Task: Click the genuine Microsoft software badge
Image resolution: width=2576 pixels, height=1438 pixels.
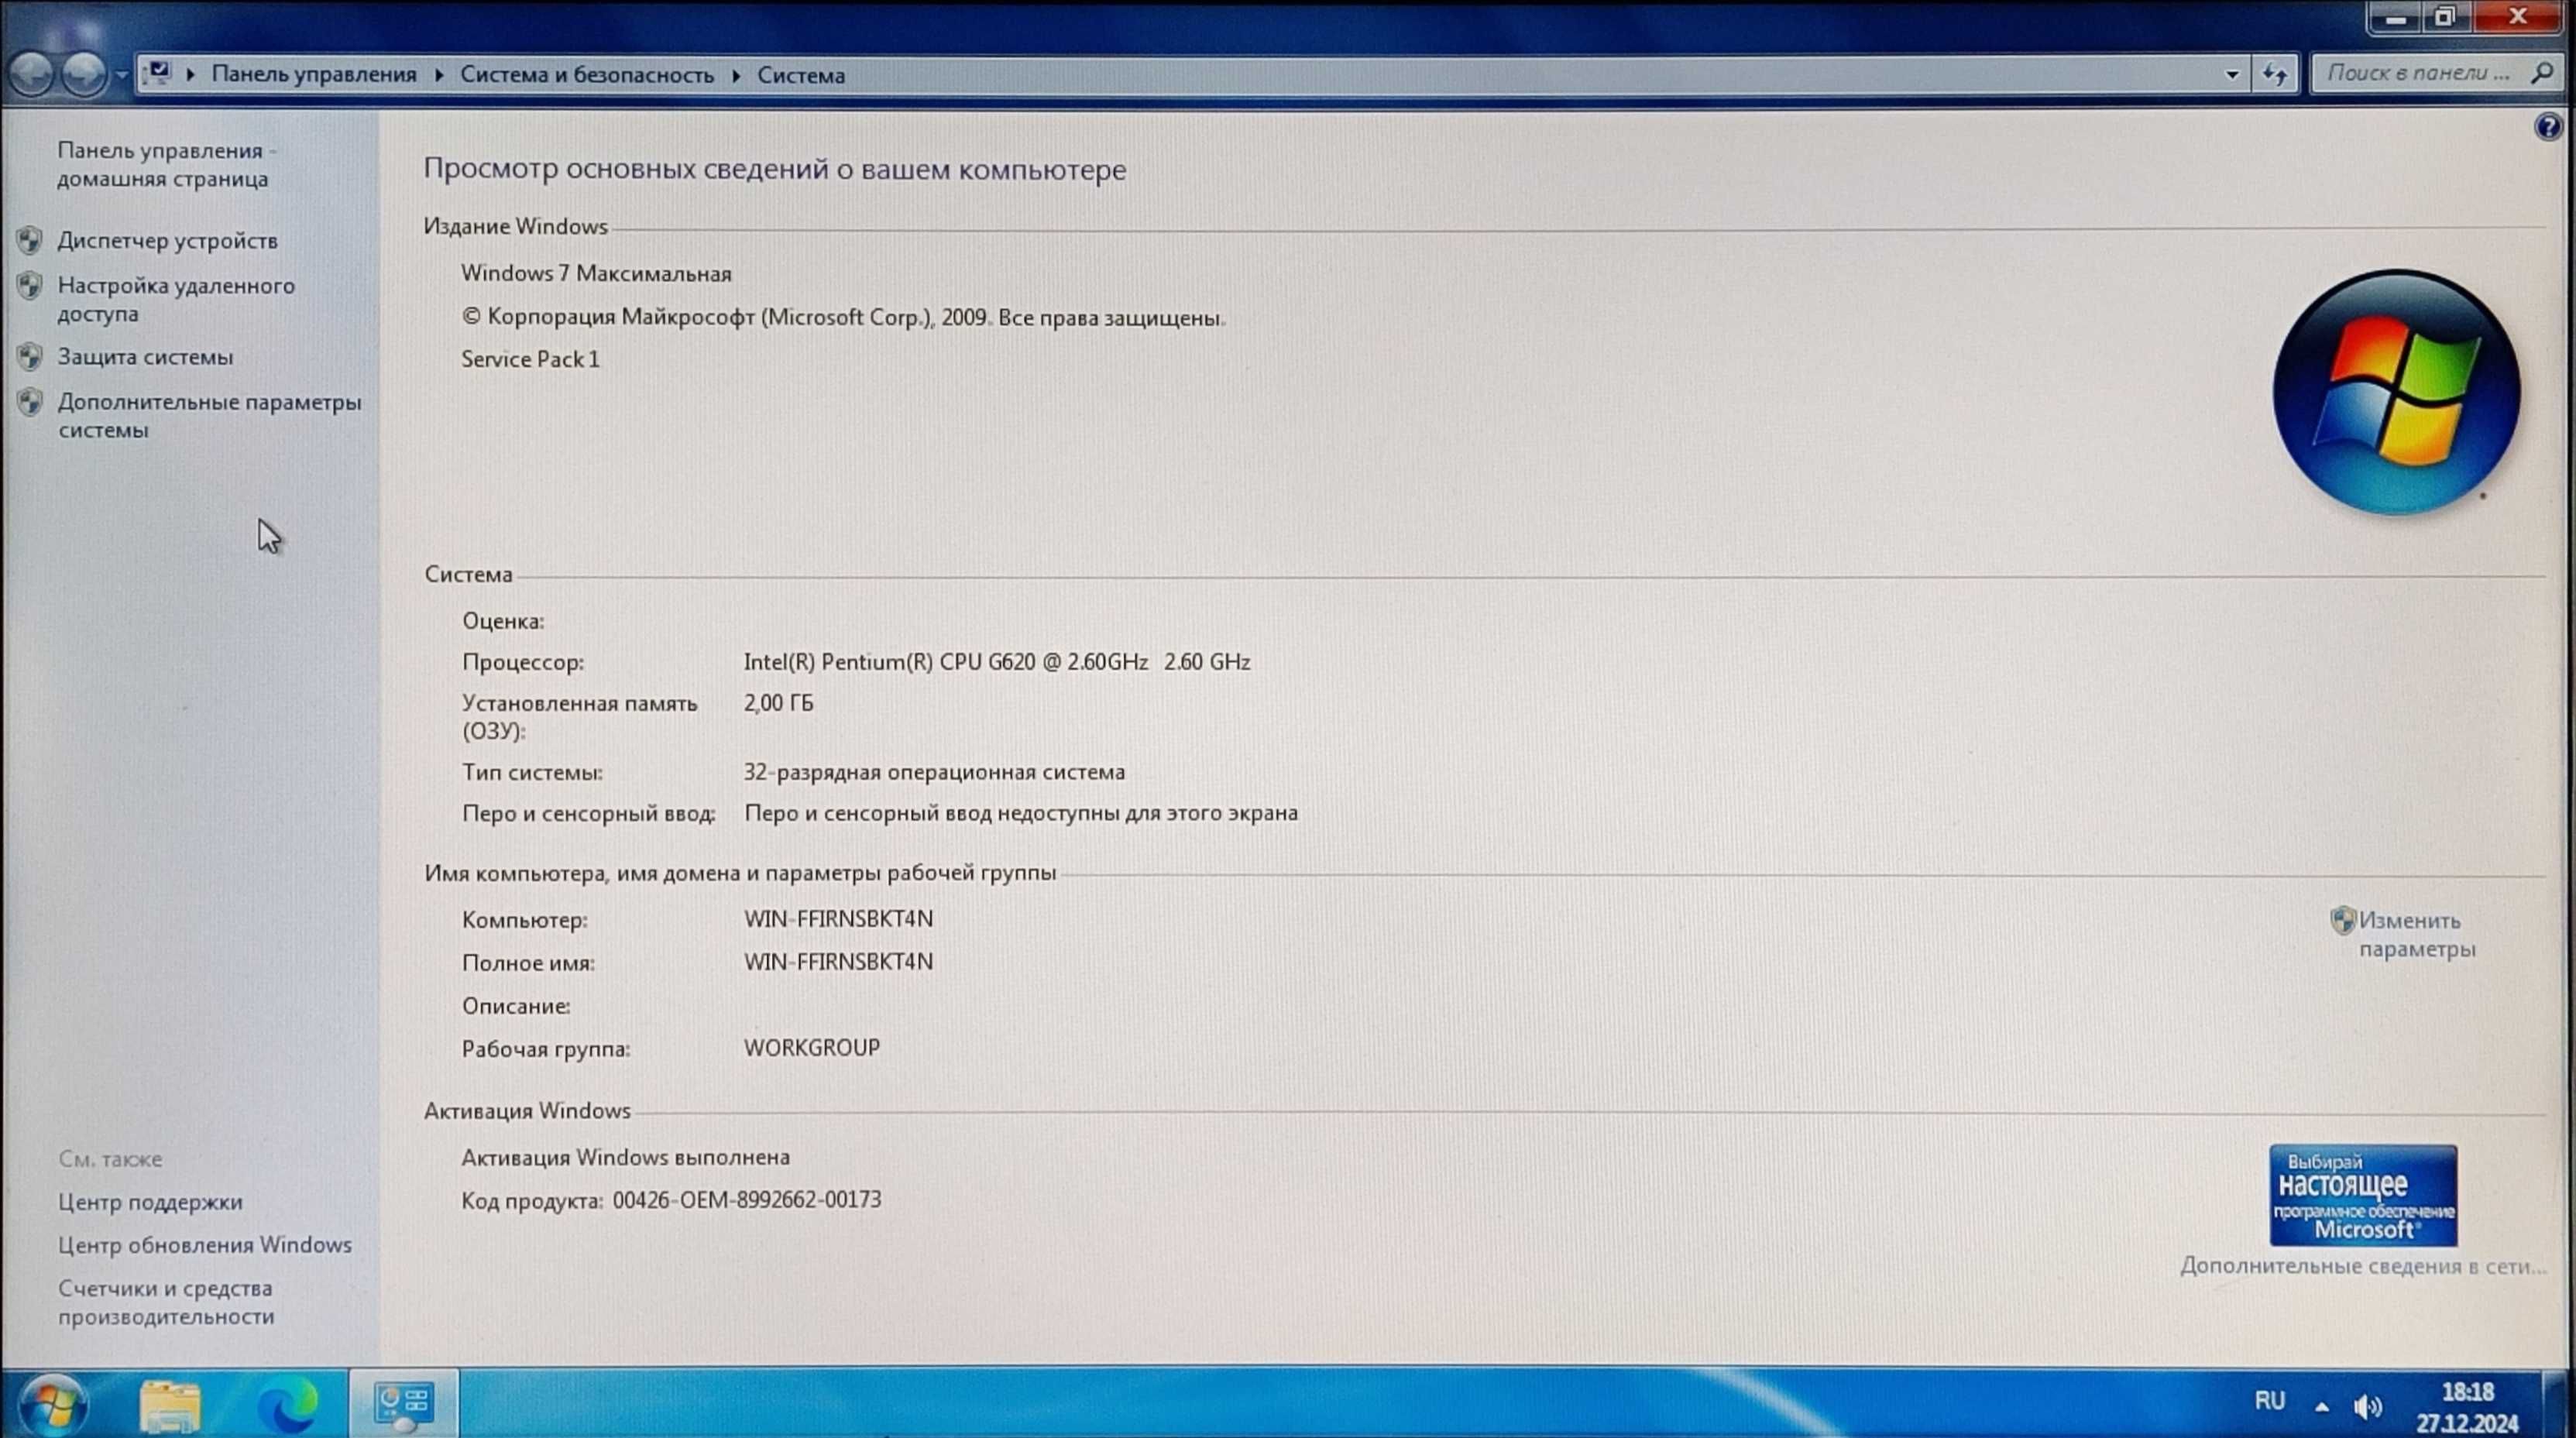Action: click(x=2363, y=1195)
